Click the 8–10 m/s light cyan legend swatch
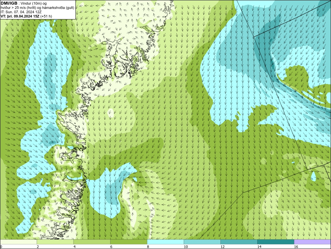The width and height of the screenshot is (331, 249). pos(165,242)
